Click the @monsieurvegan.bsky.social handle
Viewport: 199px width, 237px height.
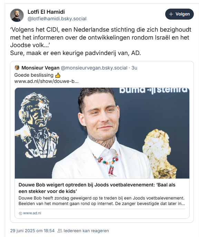[94, 68]
